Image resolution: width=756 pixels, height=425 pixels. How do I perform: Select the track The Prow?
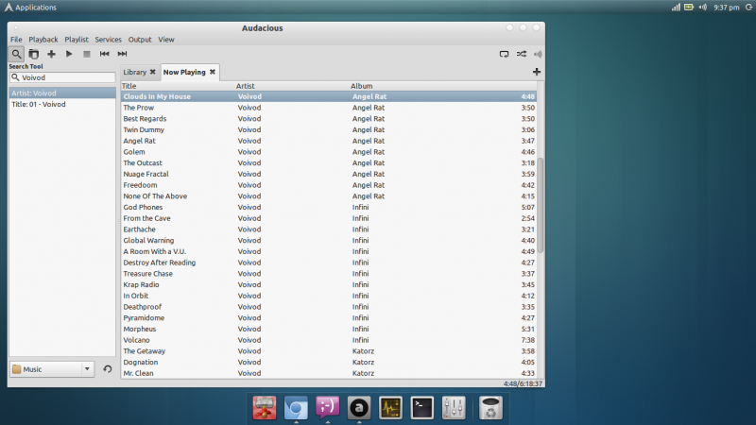(328, 108)
